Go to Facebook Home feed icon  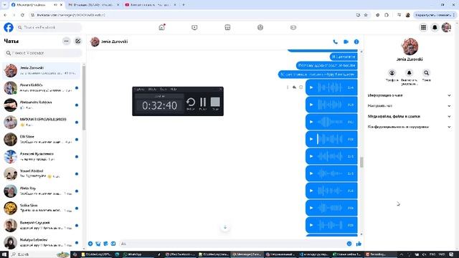click(x=161, y=27)
